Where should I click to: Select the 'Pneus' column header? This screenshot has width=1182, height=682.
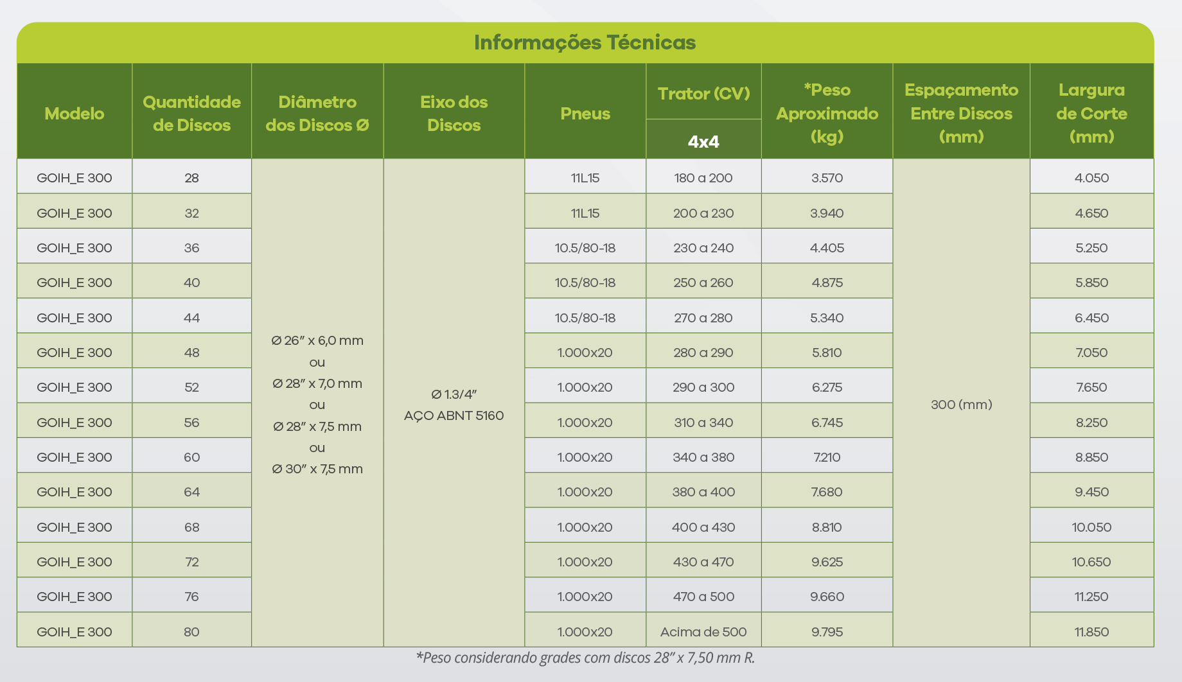[585, 114]
